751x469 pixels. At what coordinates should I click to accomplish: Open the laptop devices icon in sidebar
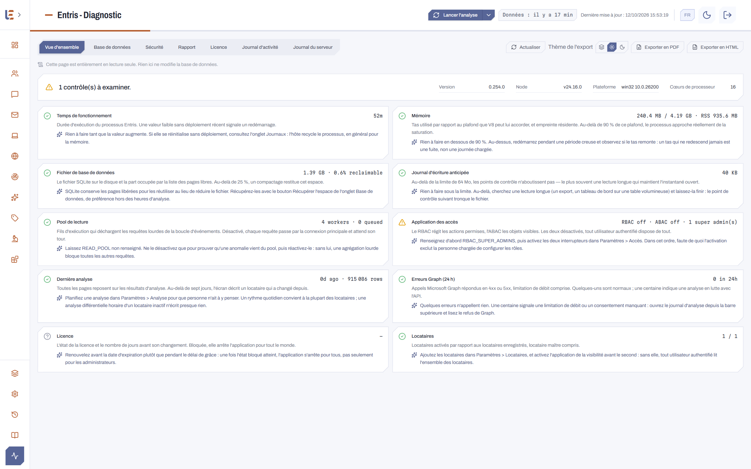tap(15, 135)
